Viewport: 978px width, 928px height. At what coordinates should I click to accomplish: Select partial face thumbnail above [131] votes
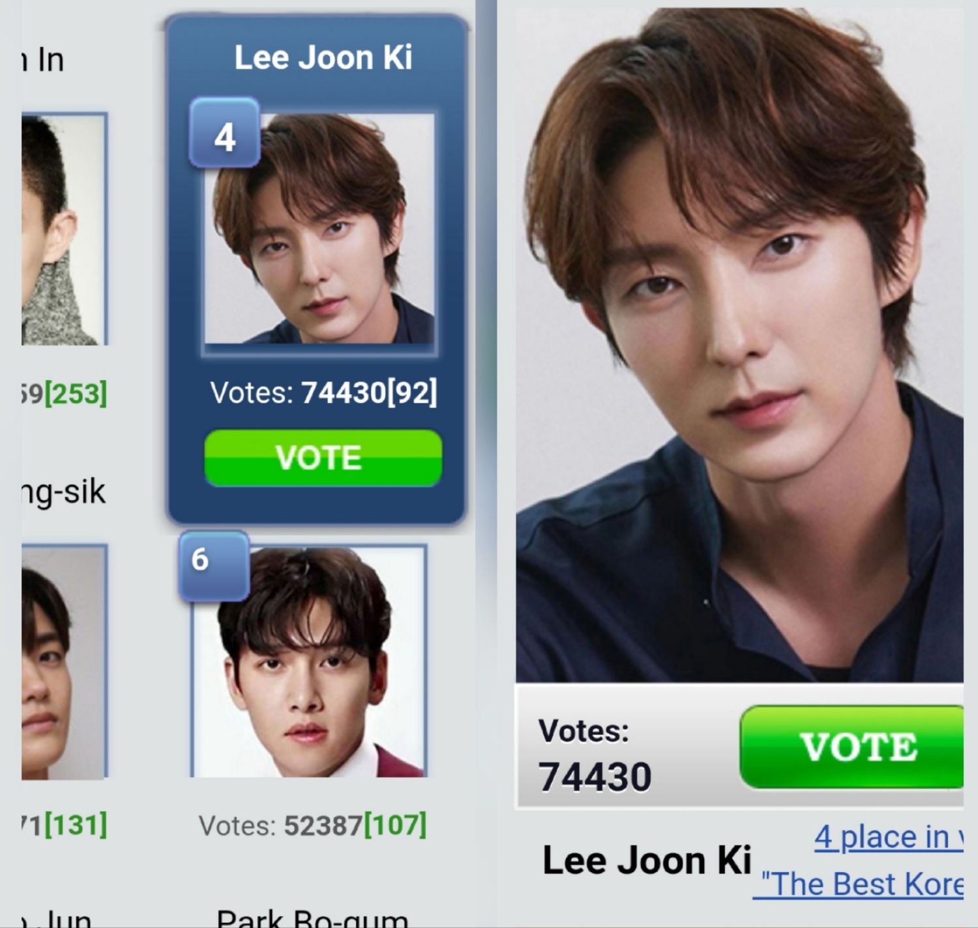coord(63,662)
